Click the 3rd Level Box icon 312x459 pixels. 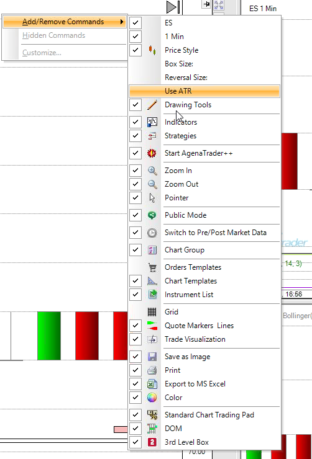coord(152,442)
